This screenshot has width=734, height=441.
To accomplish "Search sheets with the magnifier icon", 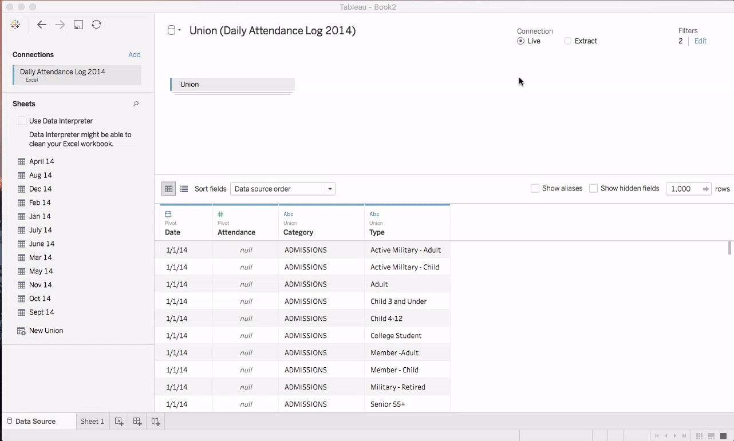I will [x=136, y=104].
